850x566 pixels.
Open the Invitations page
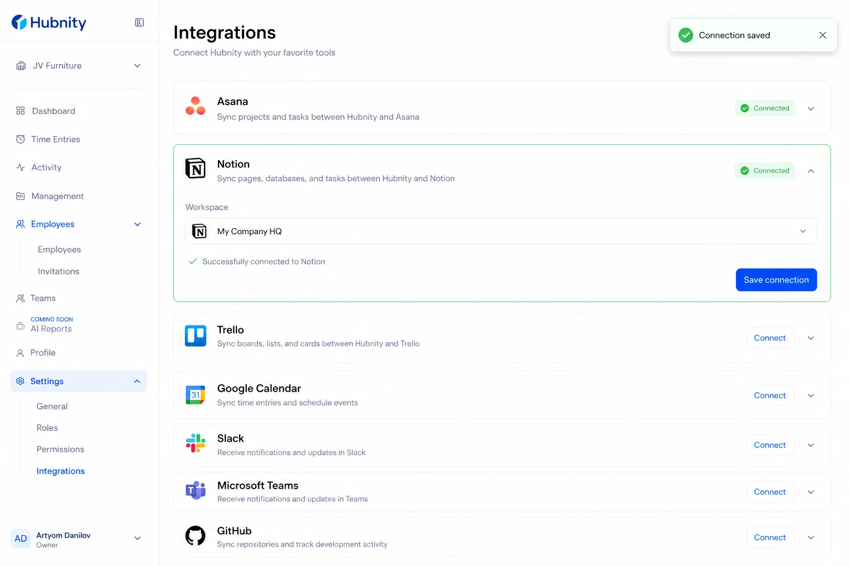pos(59,271)
